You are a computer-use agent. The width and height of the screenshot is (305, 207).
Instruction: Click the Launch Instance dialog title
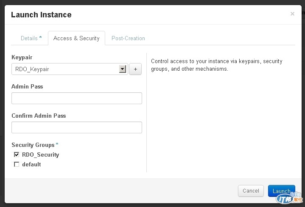tap(41, 15)
